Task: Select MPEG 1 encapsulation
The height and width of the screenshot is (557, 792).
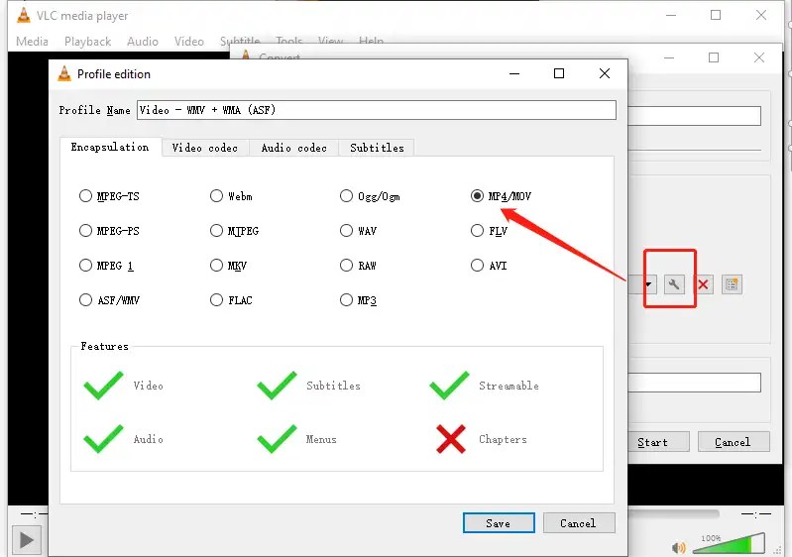Action: [x=106, y=266]
